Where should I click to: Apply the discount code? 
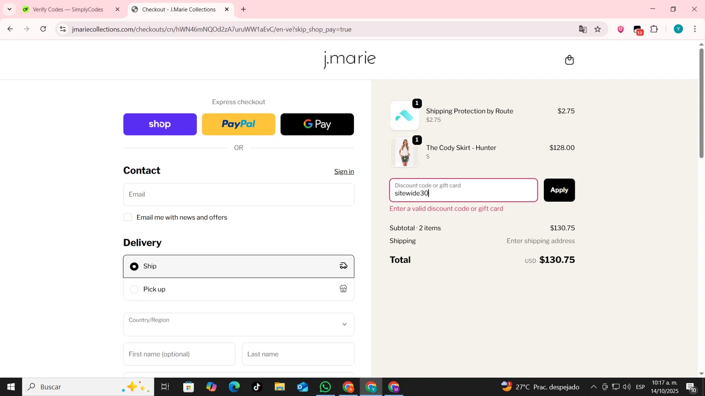[559, 190]
